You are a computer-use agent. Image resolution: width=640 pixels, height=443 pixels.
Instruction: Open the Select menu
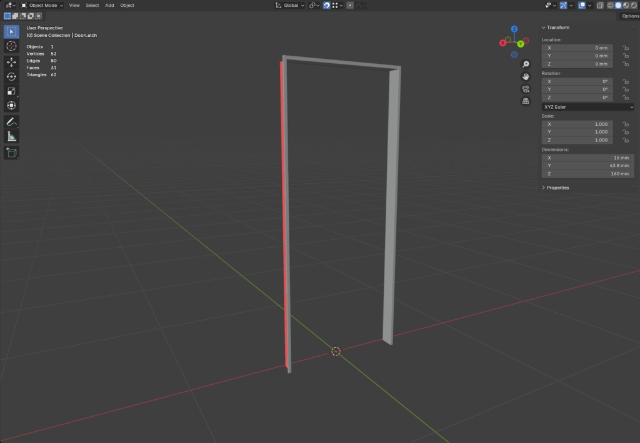[92, 5]
